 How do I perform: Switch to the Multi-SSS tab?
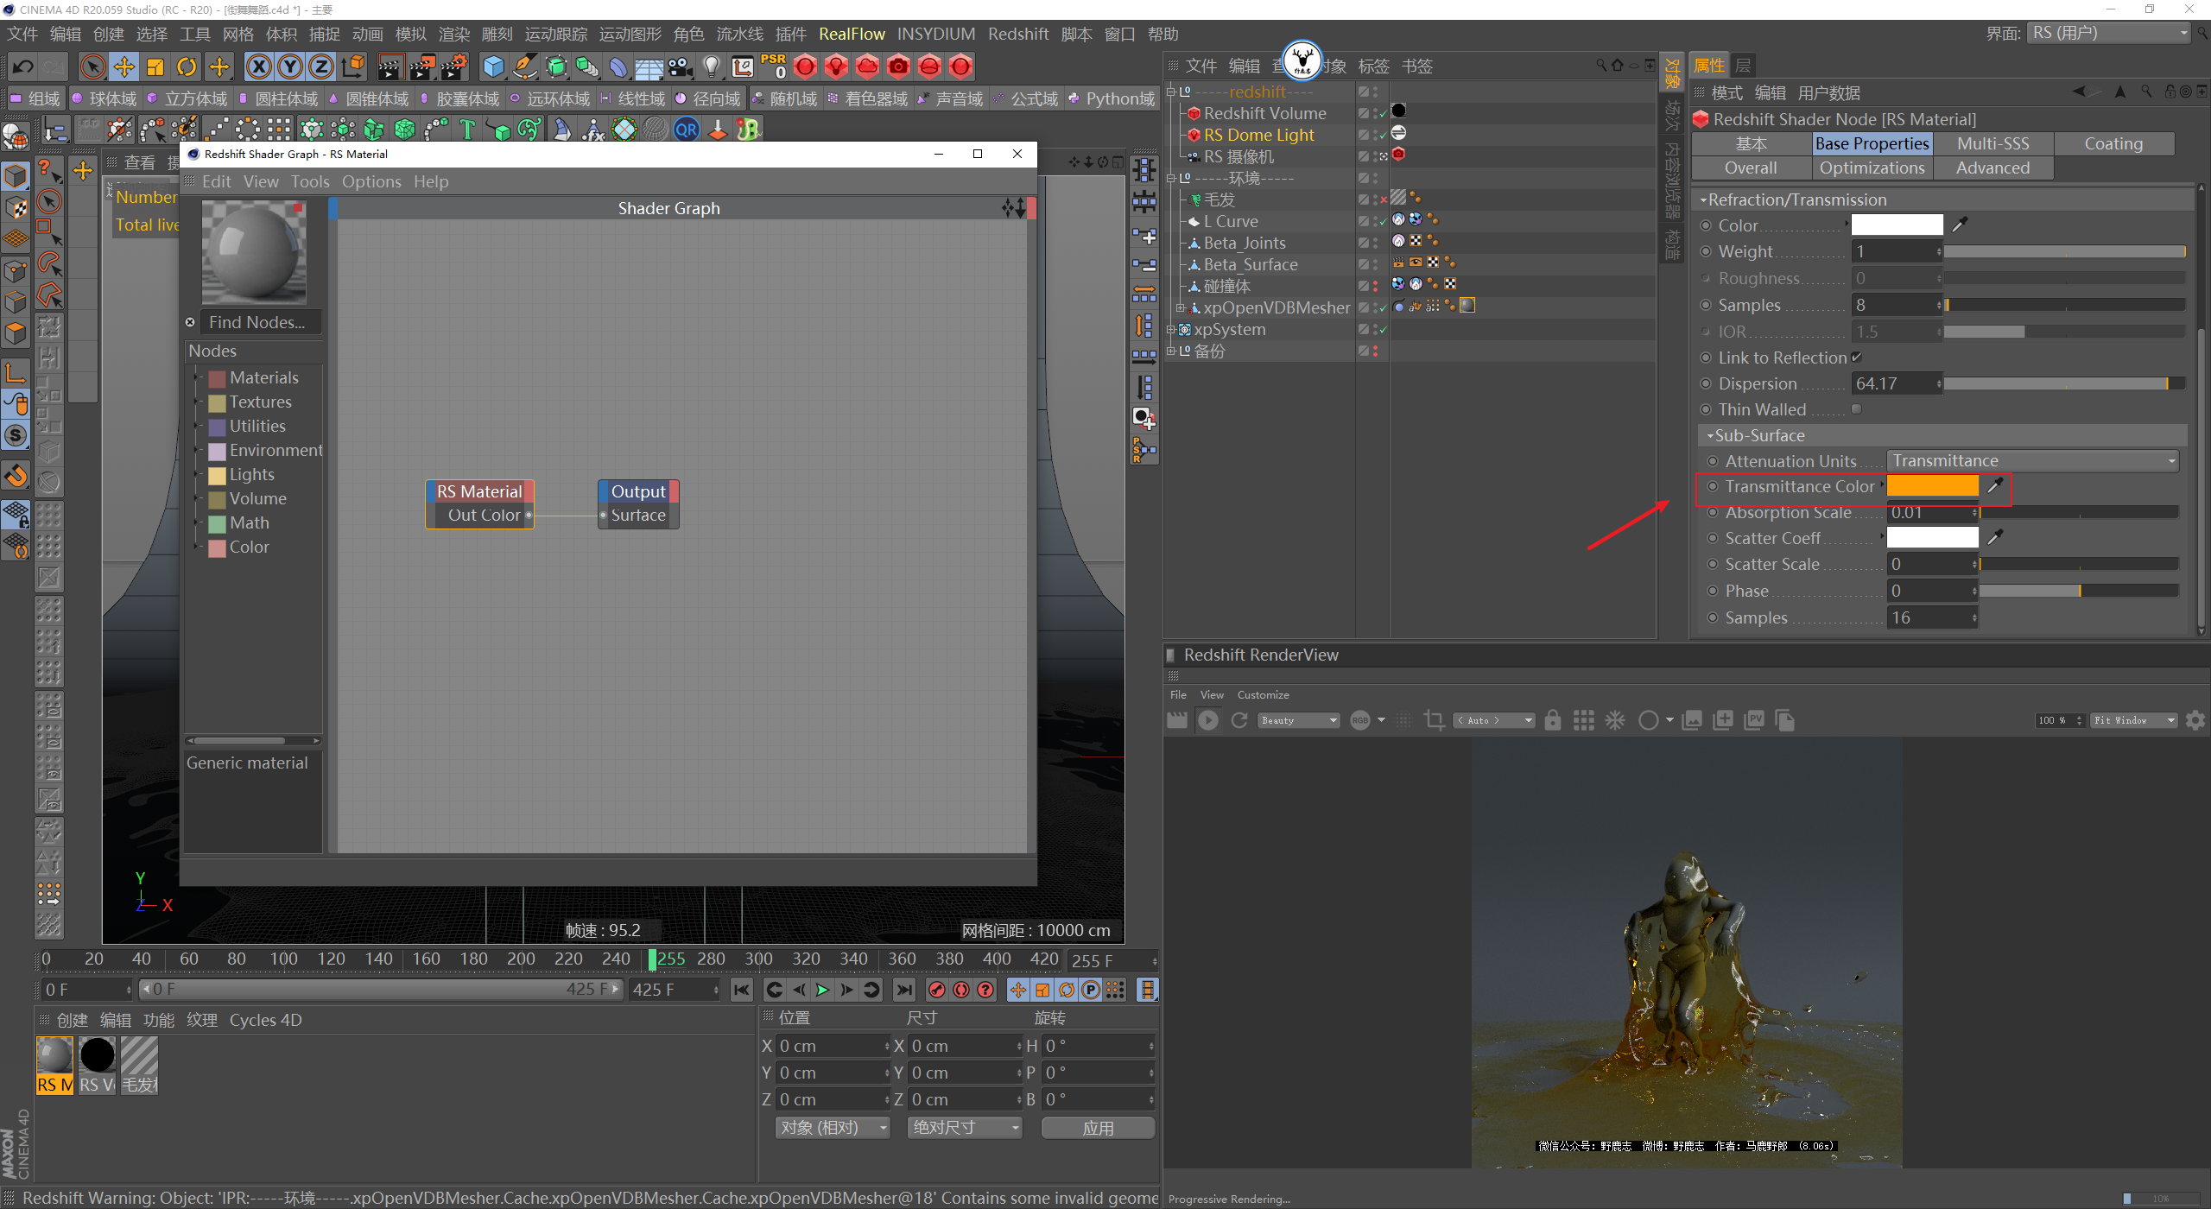coord(1992,143)
